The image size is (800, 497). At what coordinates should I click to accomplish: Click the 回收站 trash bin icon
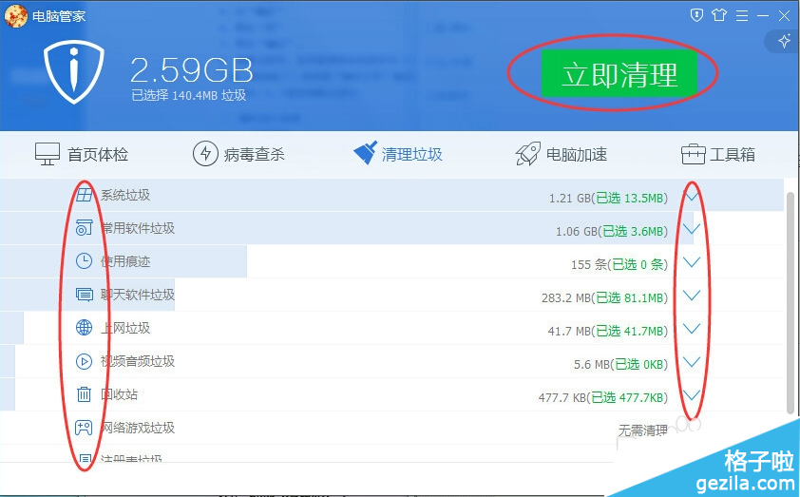(x=85, y=394)
